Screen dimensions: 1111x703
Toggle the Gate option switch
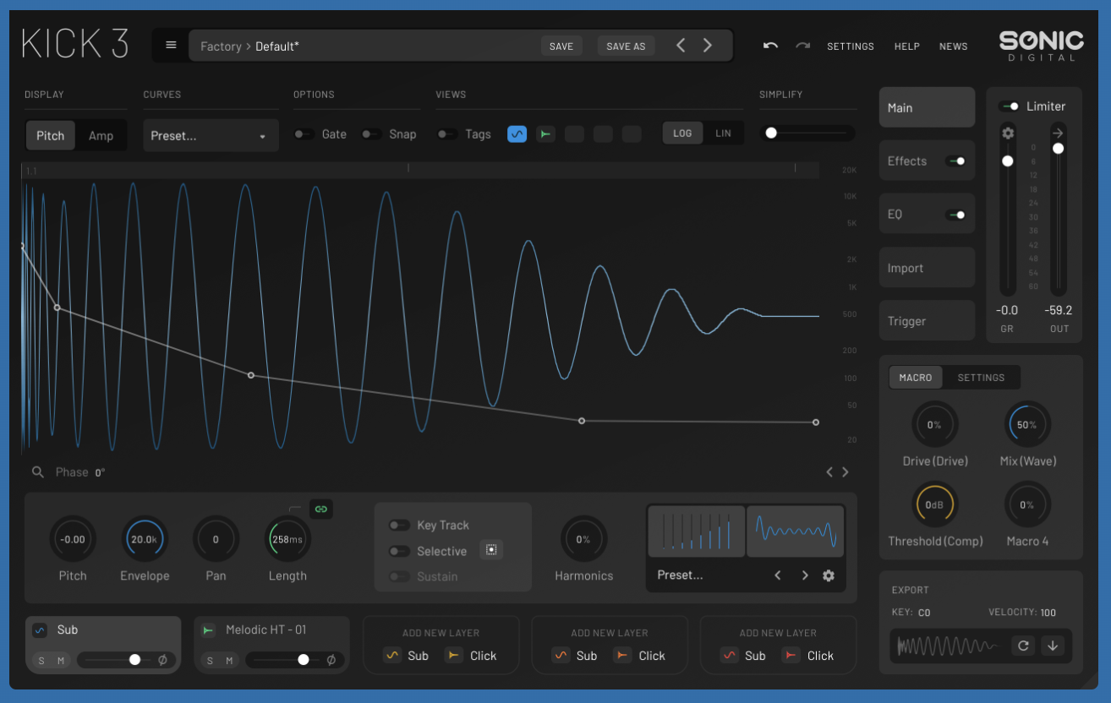304,134
